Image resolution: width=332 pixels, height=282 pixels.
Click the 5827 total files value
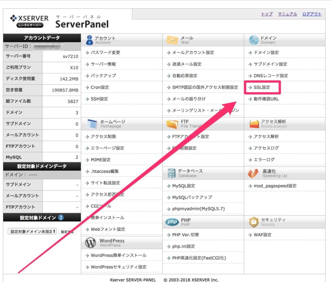[73, 101]
